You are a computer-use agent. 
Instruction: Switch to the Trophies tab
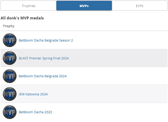29,6
